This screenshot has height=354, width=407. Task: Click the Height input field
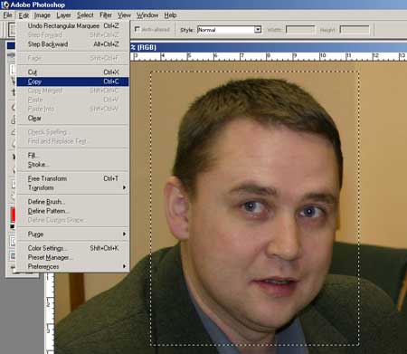pyautogui.click(x=355, y=30)
